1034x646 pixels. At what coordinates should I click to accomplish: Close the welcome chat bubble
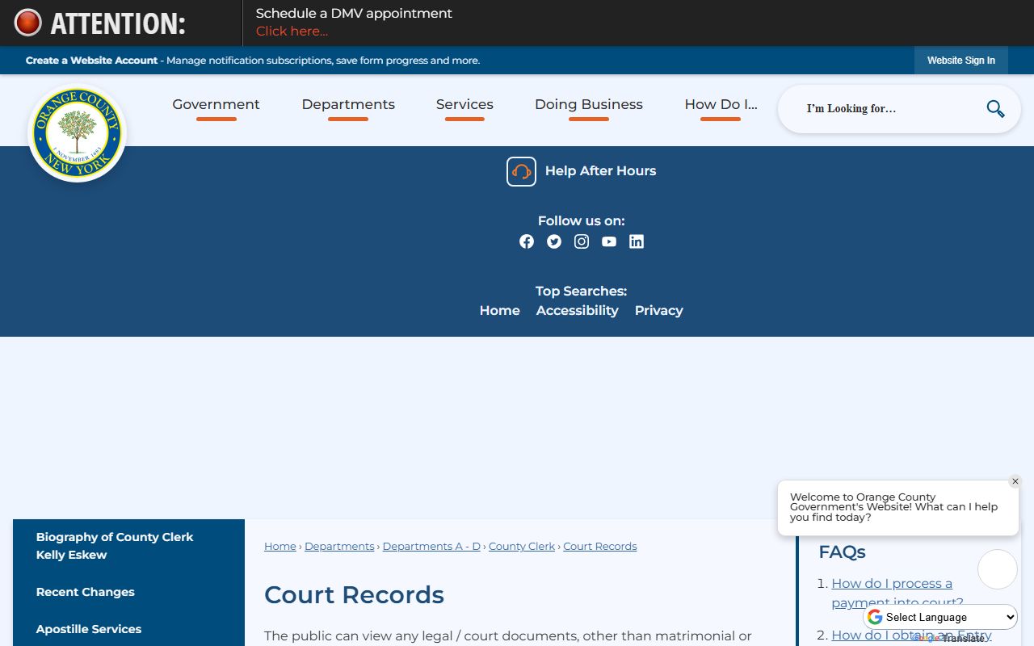point(1015,481)
